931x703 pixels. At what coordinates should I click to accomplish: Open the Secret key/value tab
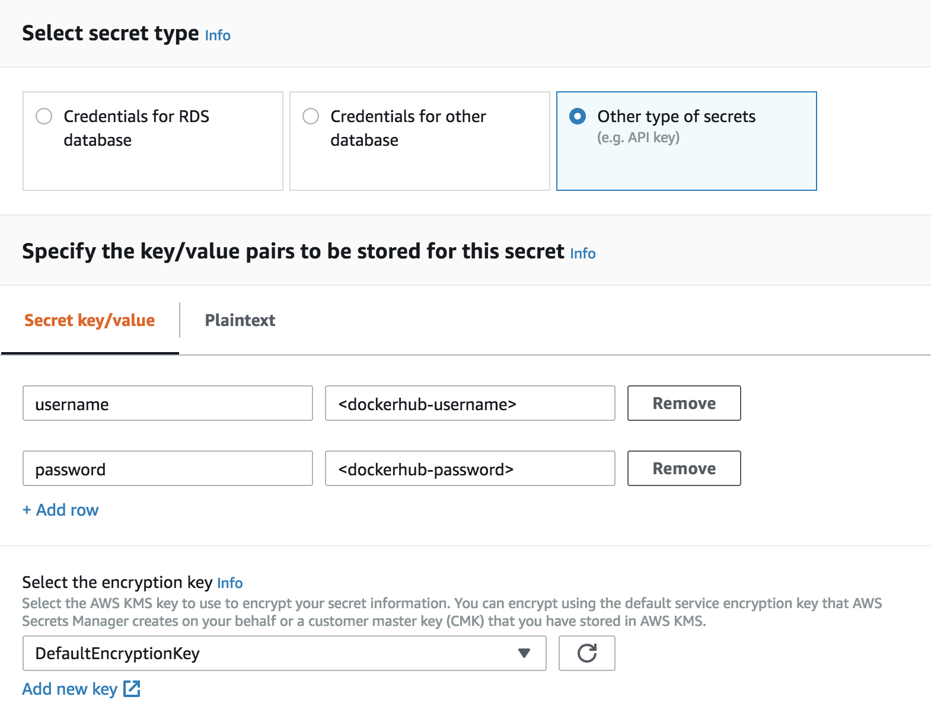tap(90, 320)
